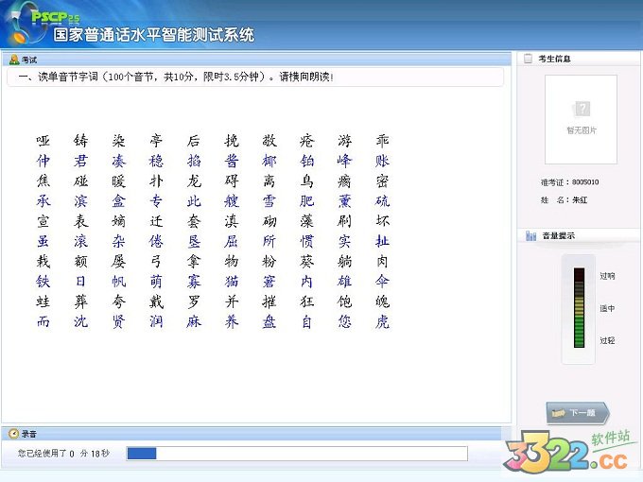Click the volume level meter
643x482 pixels.
[x=579, y=308]
